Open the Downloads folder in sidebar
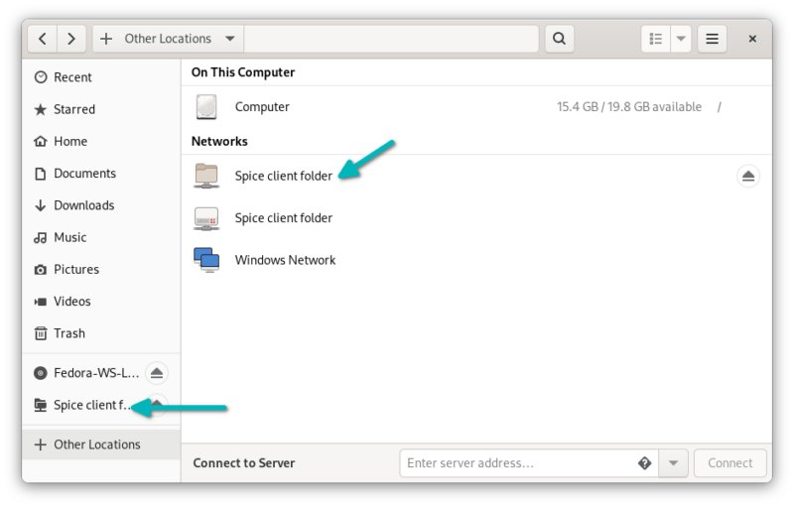 (83, 205)
